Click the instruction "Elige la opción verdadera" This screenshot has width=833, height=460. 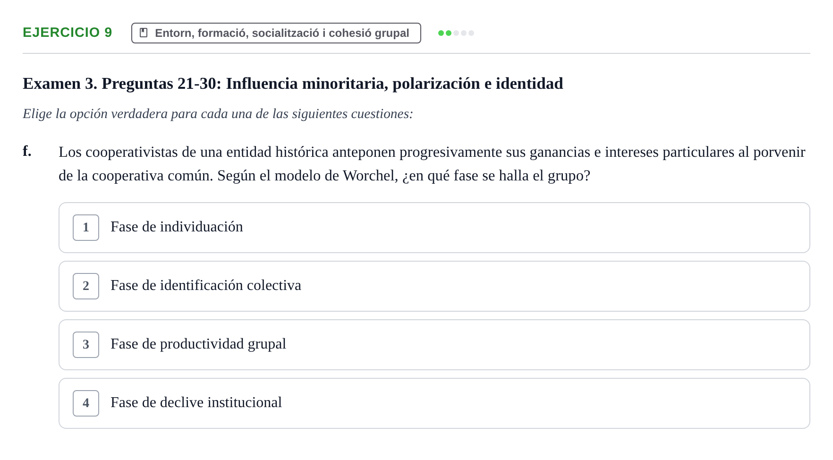pos(218,114)
